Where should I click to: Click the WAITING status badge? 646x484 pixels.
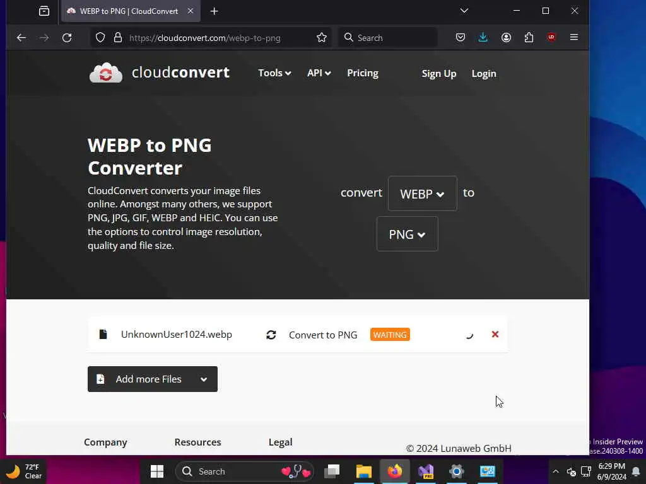coord(390,335)
